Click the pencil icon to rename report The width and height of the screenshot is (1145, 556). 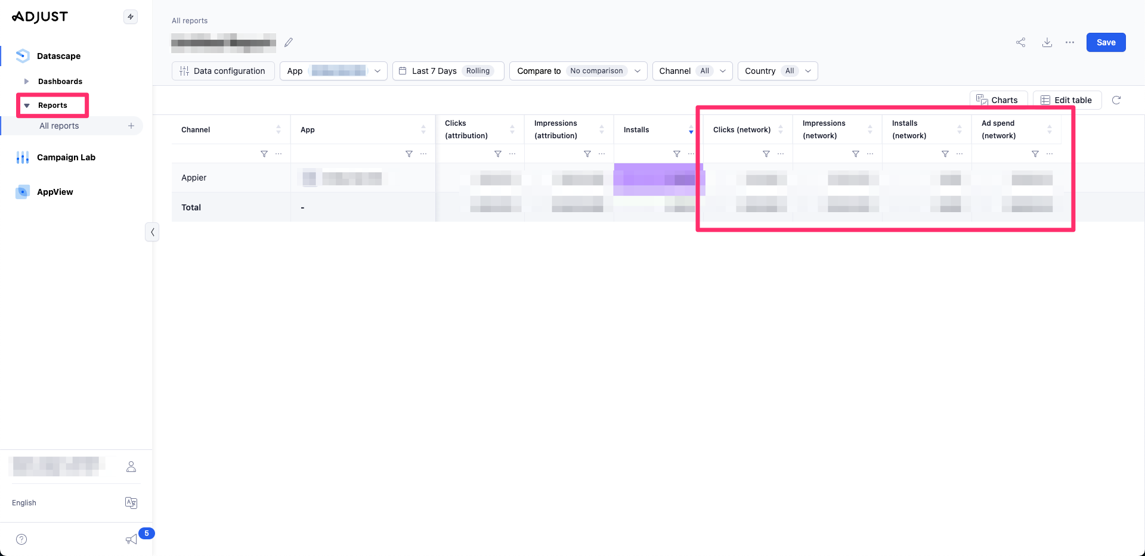coord(289,42)
